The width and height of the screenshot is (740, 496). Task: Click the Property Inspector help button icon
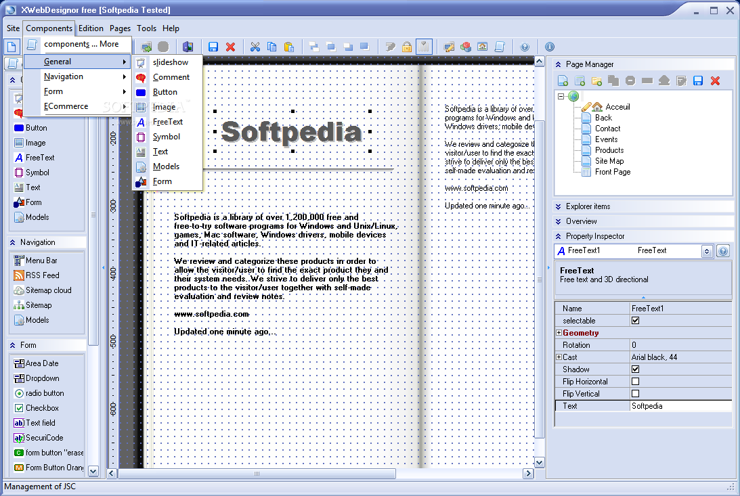(x=723, y=251)
